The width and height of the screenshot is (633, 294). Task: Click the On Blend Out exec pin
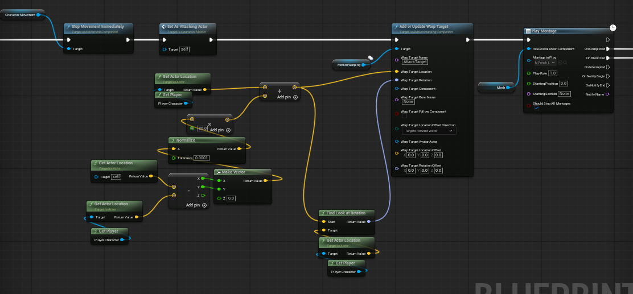[x=608, y=58]
